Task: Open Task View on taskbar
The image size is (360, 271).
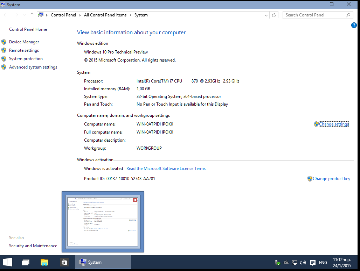Action: point(26,262)
